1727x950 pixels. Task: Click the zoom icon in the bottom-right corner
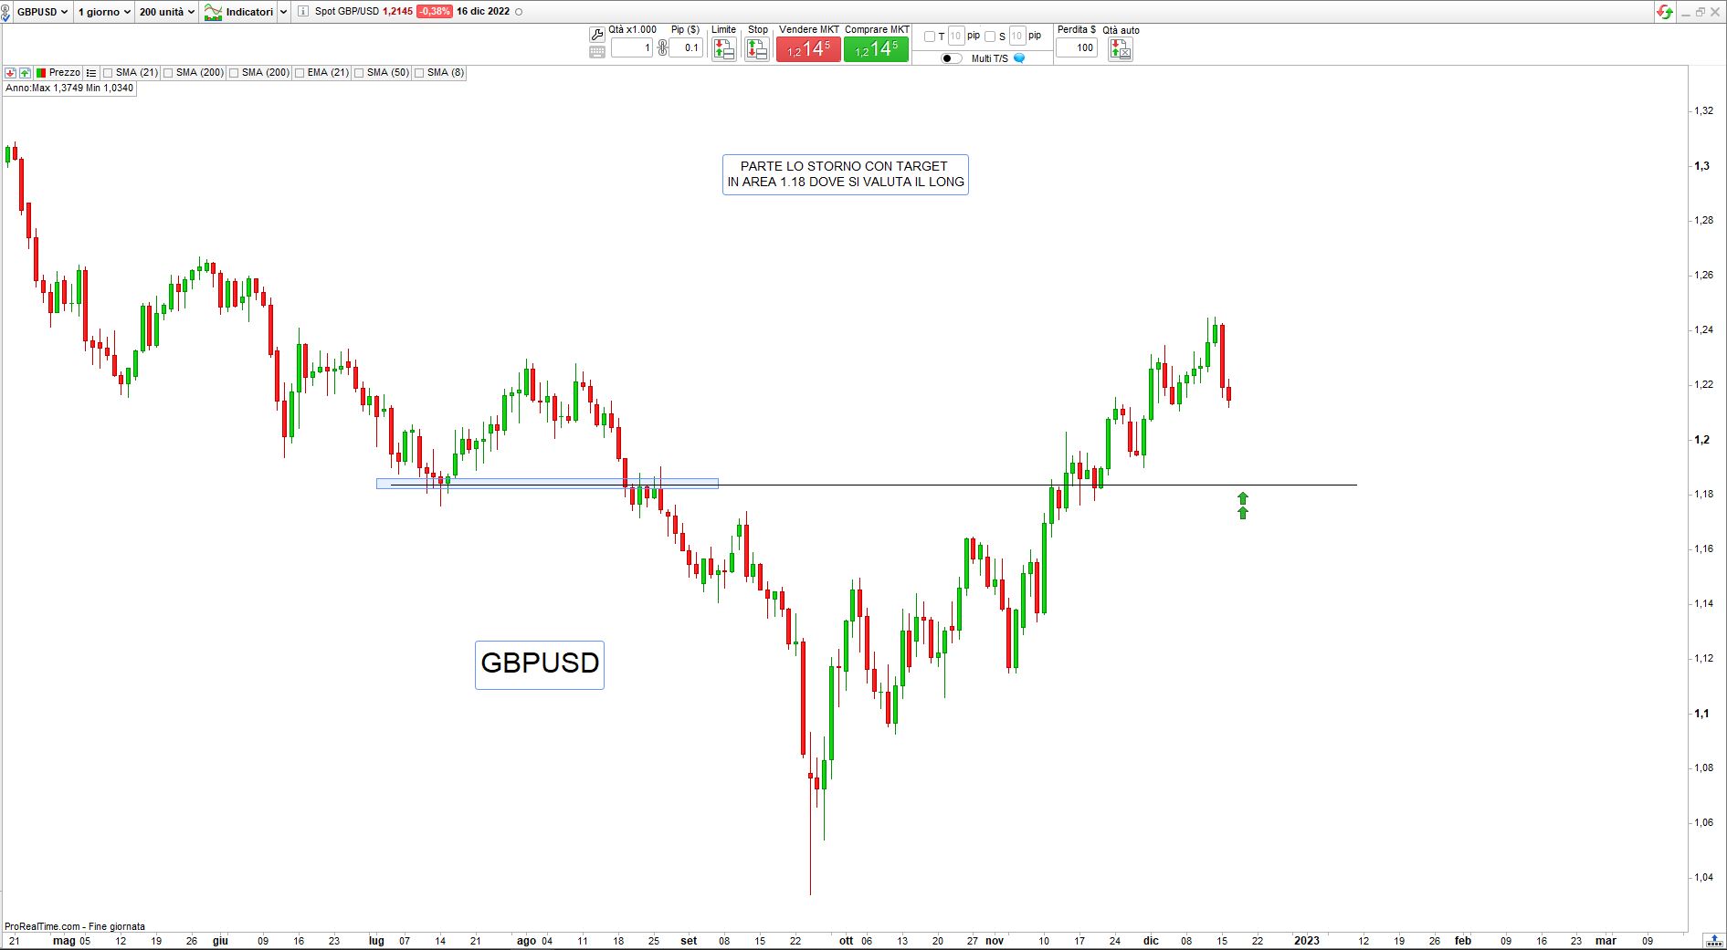(x=1714, y=941)
